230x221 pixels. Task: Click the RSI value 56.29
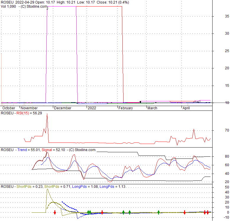[38, 113]
